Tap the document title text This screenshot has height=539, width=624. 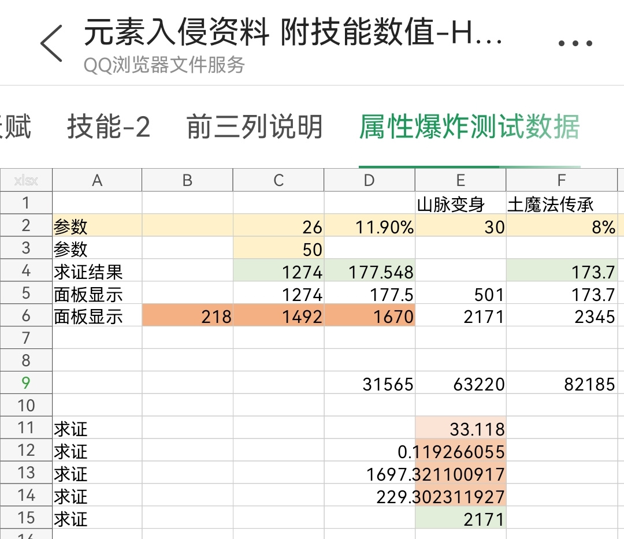pos(294,32)
